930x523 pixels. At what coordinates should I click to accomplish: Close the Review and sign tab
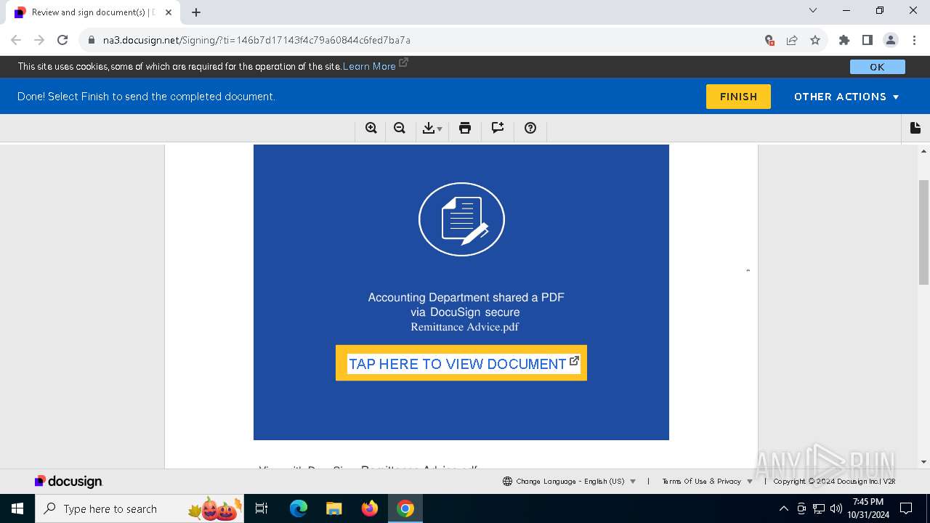pyautogui.click(x=169, y=12)
